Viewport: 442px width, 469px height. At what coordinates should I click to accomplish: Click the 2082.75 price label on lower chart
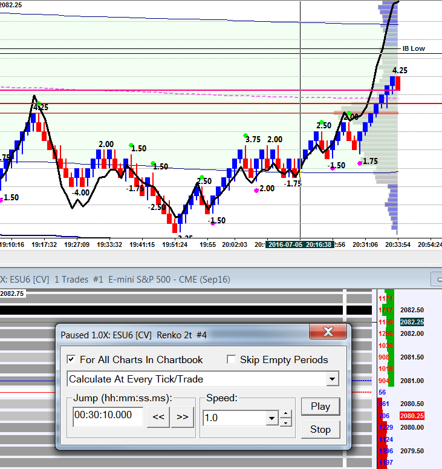click(12, 294)
